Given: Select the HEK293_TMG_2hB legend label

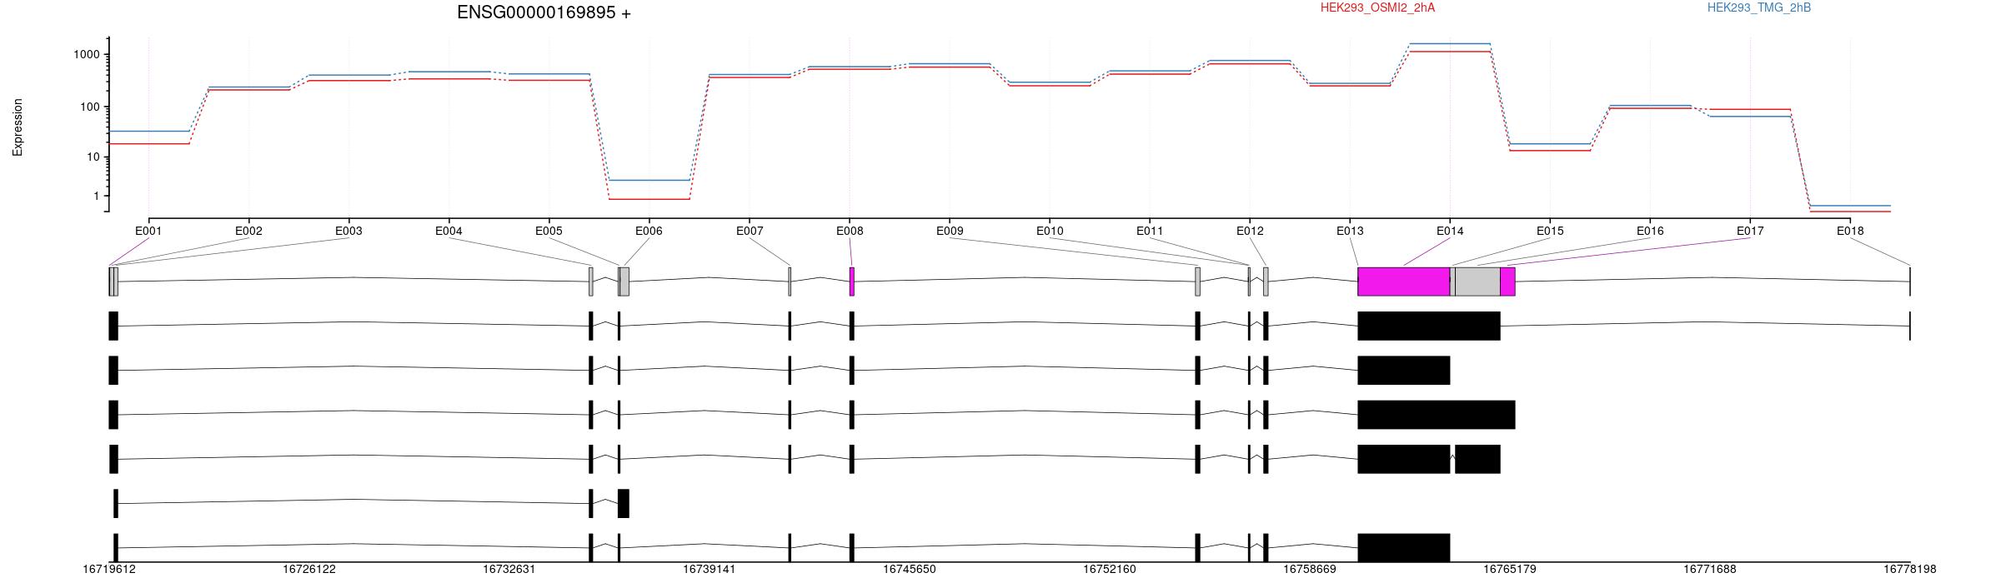Looking at the screenshot, I should click(1759, 7).
